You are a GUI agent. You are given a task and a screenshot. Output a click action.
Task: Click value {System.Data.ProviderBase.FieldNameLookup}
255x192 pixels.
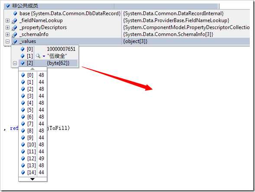pyautogui.click(x=176, y=20)
